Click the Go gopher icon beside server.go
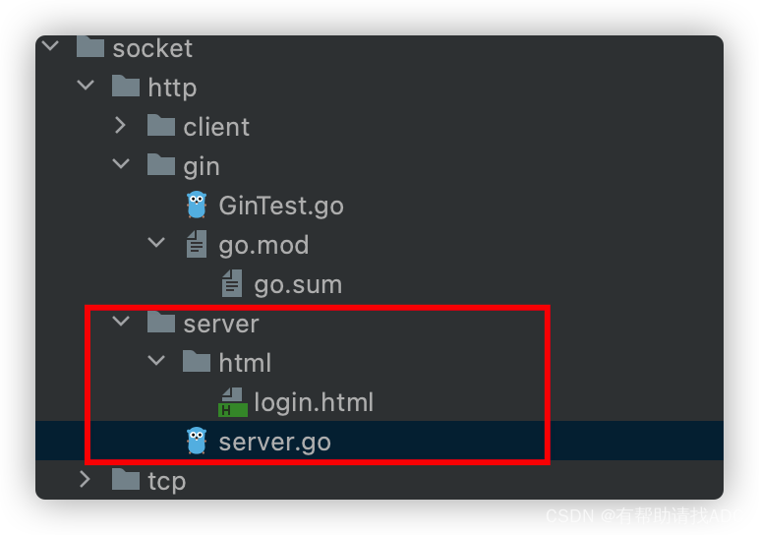The width and height of the screenshot is (759, 535). click(197, 441)
